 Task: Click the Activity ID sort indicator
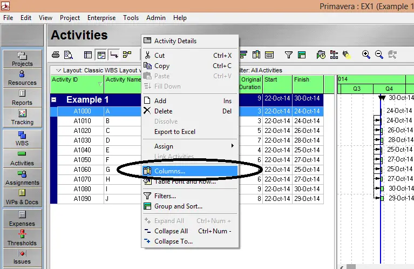100,84
